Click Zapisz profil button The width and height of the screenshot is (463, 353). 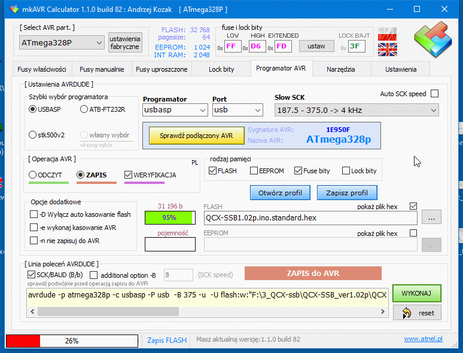[347, 193]
